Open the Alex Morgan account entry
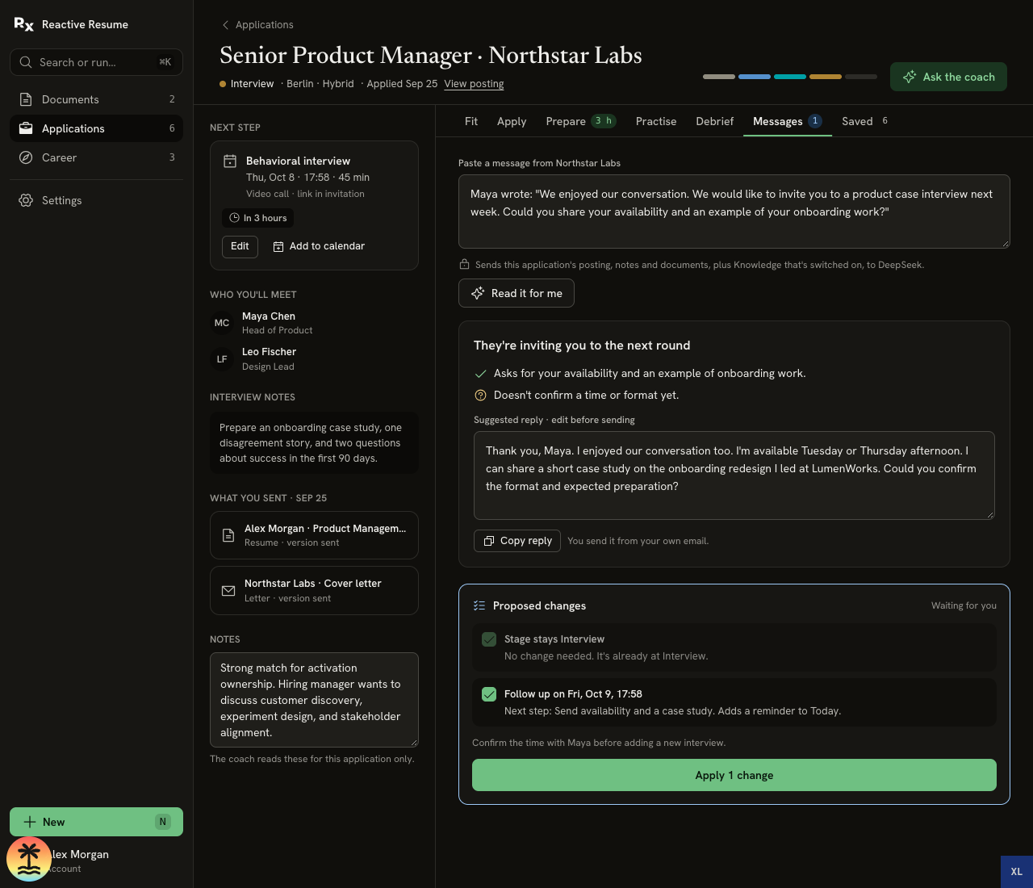Screen dimensions: 1033x888 pyautogui.click(x=96, y=861)
